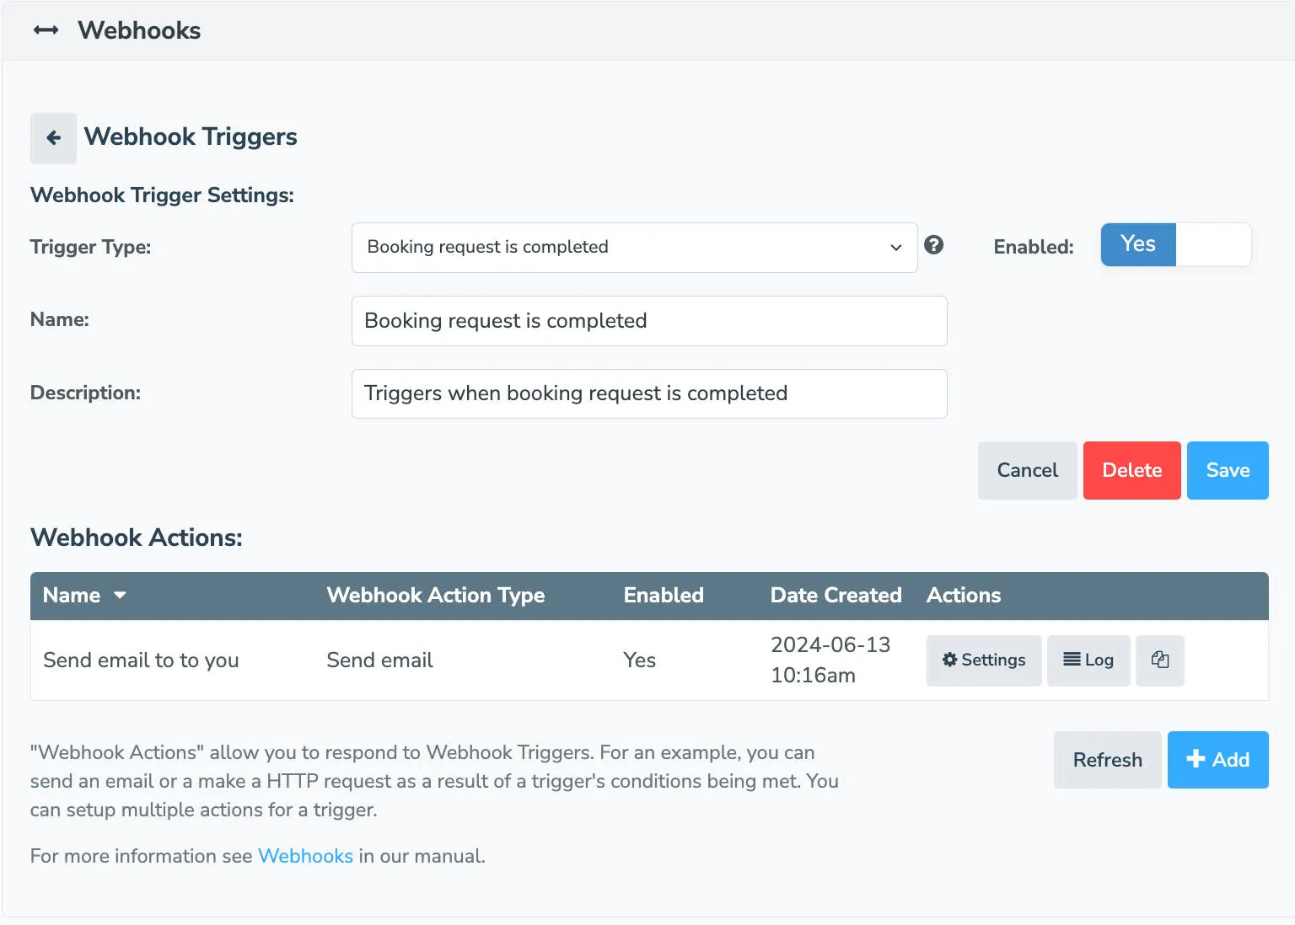The height and width of the screenshot is (925, 1295).
Task: Refresh the webhook actions list
Action: click(1106, 759)
